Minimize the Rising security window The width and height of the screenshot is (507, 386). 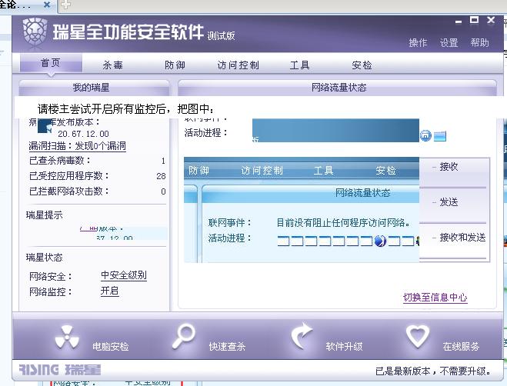point(459,22)
